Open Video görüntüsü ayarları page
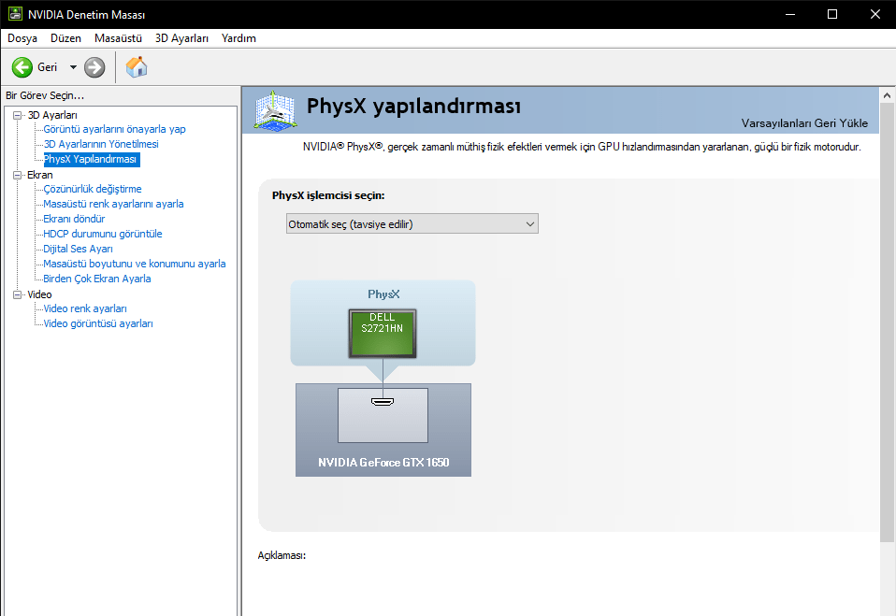Viewport: 896px width, 616px height. pos(98,323)
